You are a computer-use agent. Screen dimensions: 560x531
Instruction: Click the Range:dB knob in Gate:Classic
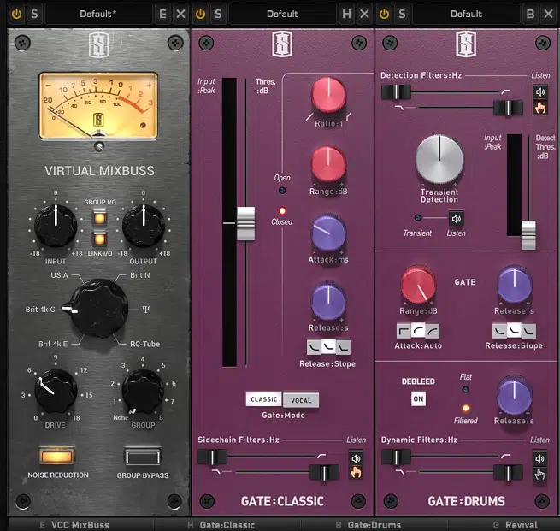[328, 164]
